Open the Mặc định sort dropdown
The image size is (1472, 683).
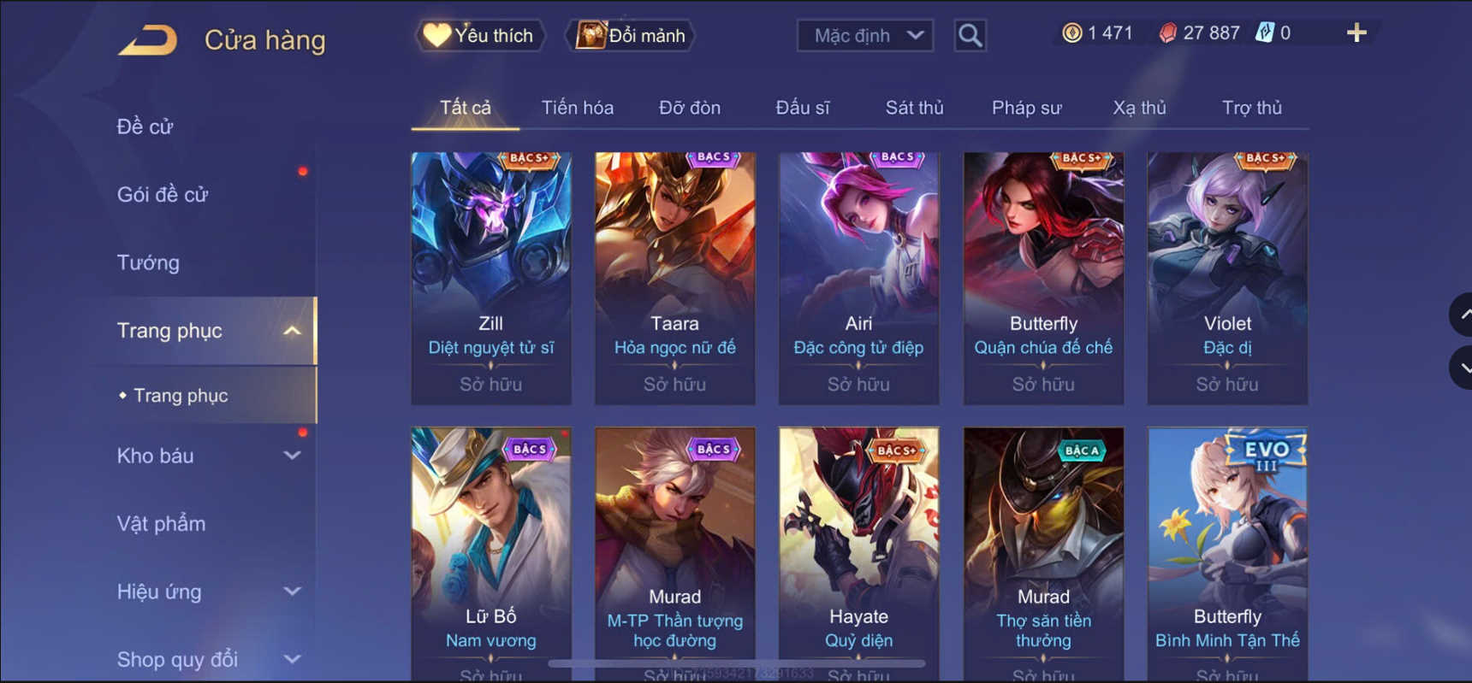[865, 36]
